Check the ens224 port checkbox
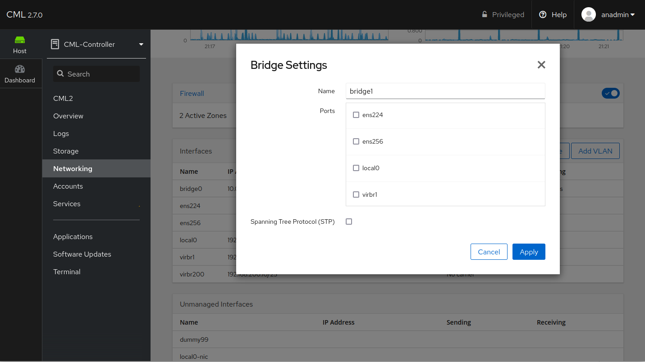The width and height of the screenshot is (645, 362). 356,115
